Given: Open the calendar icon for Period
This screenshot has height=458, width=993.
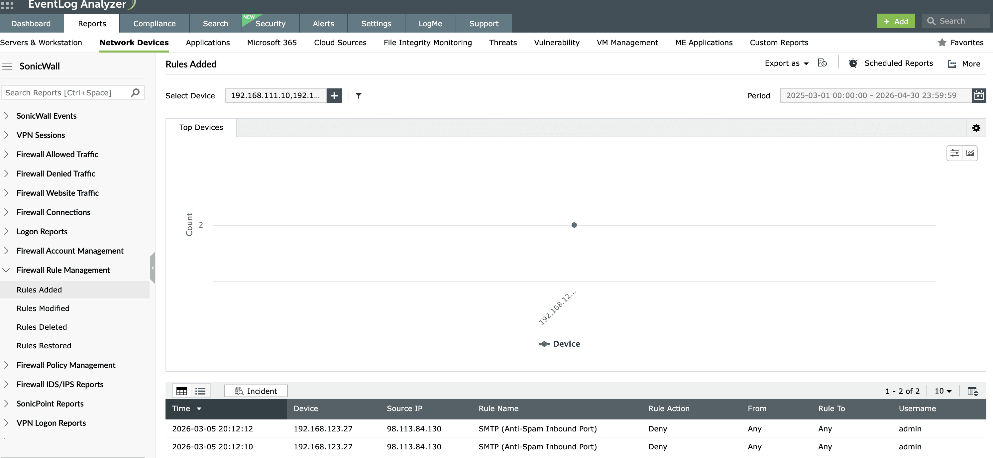Looking at the screenshot, I should [979, 96].
